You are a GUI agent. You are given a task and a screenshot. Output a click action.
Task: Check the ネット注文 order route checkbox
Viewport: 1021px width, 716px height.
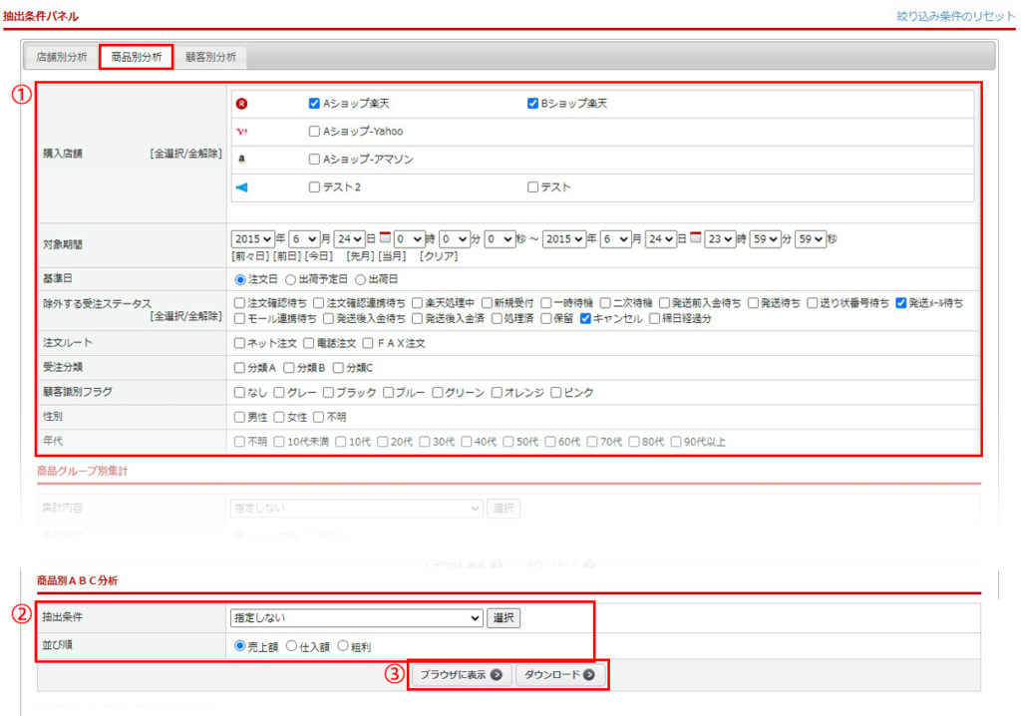[239, 343]
